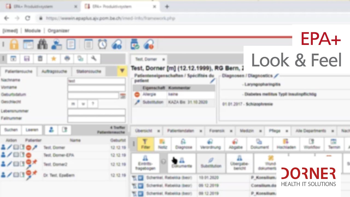Click the document icon beside the person button

(x=65, y=130)
